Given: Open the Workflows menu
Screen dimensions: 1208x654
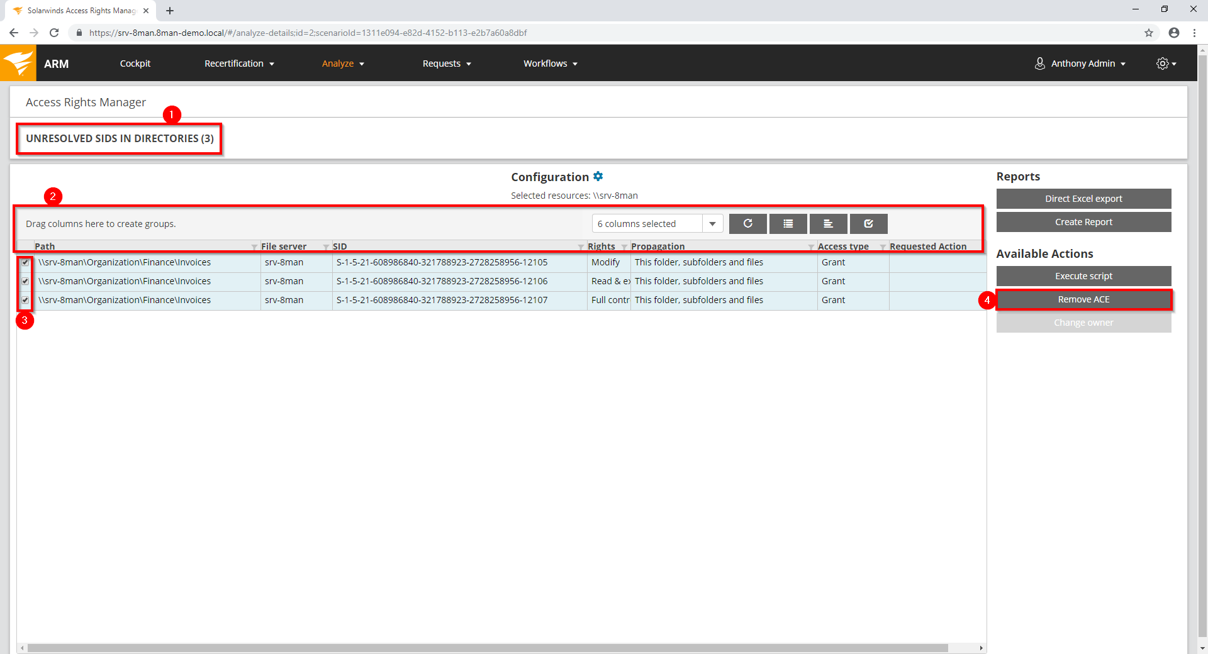Looking at the screenshot, I should [x=550, y=64].
